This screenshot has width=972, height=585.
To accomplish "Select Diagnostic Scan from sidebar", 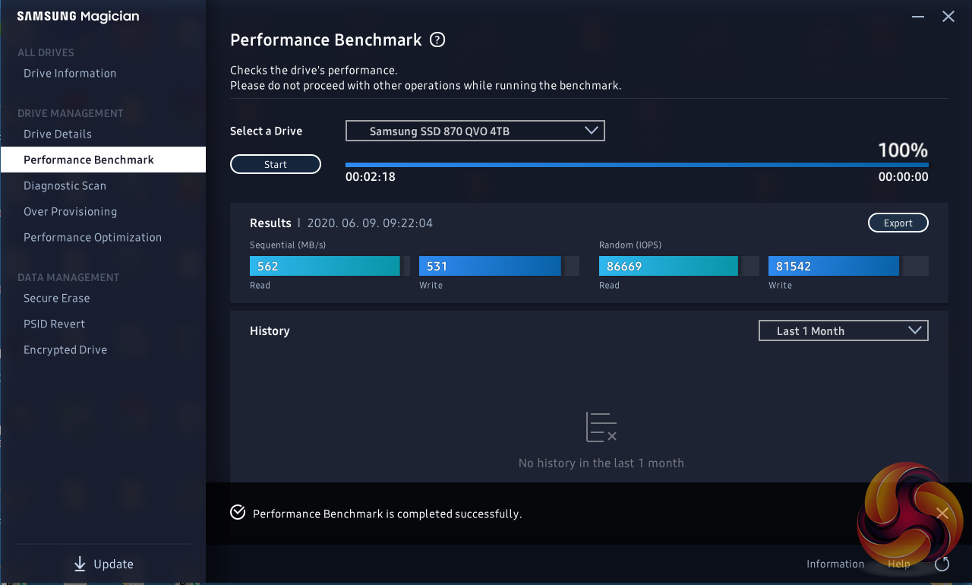I will click(x=65, y=185).
